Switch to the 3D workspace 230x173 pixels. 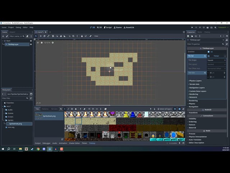(100, 27)
